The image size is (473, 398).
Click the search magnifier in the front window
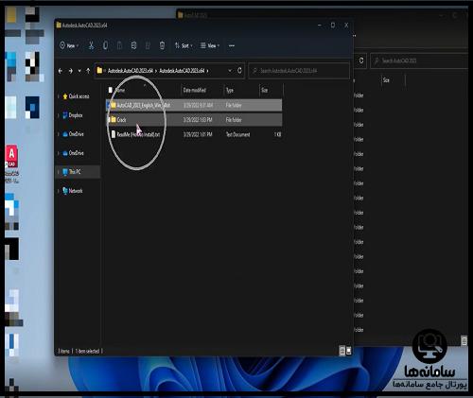[254, 71]
